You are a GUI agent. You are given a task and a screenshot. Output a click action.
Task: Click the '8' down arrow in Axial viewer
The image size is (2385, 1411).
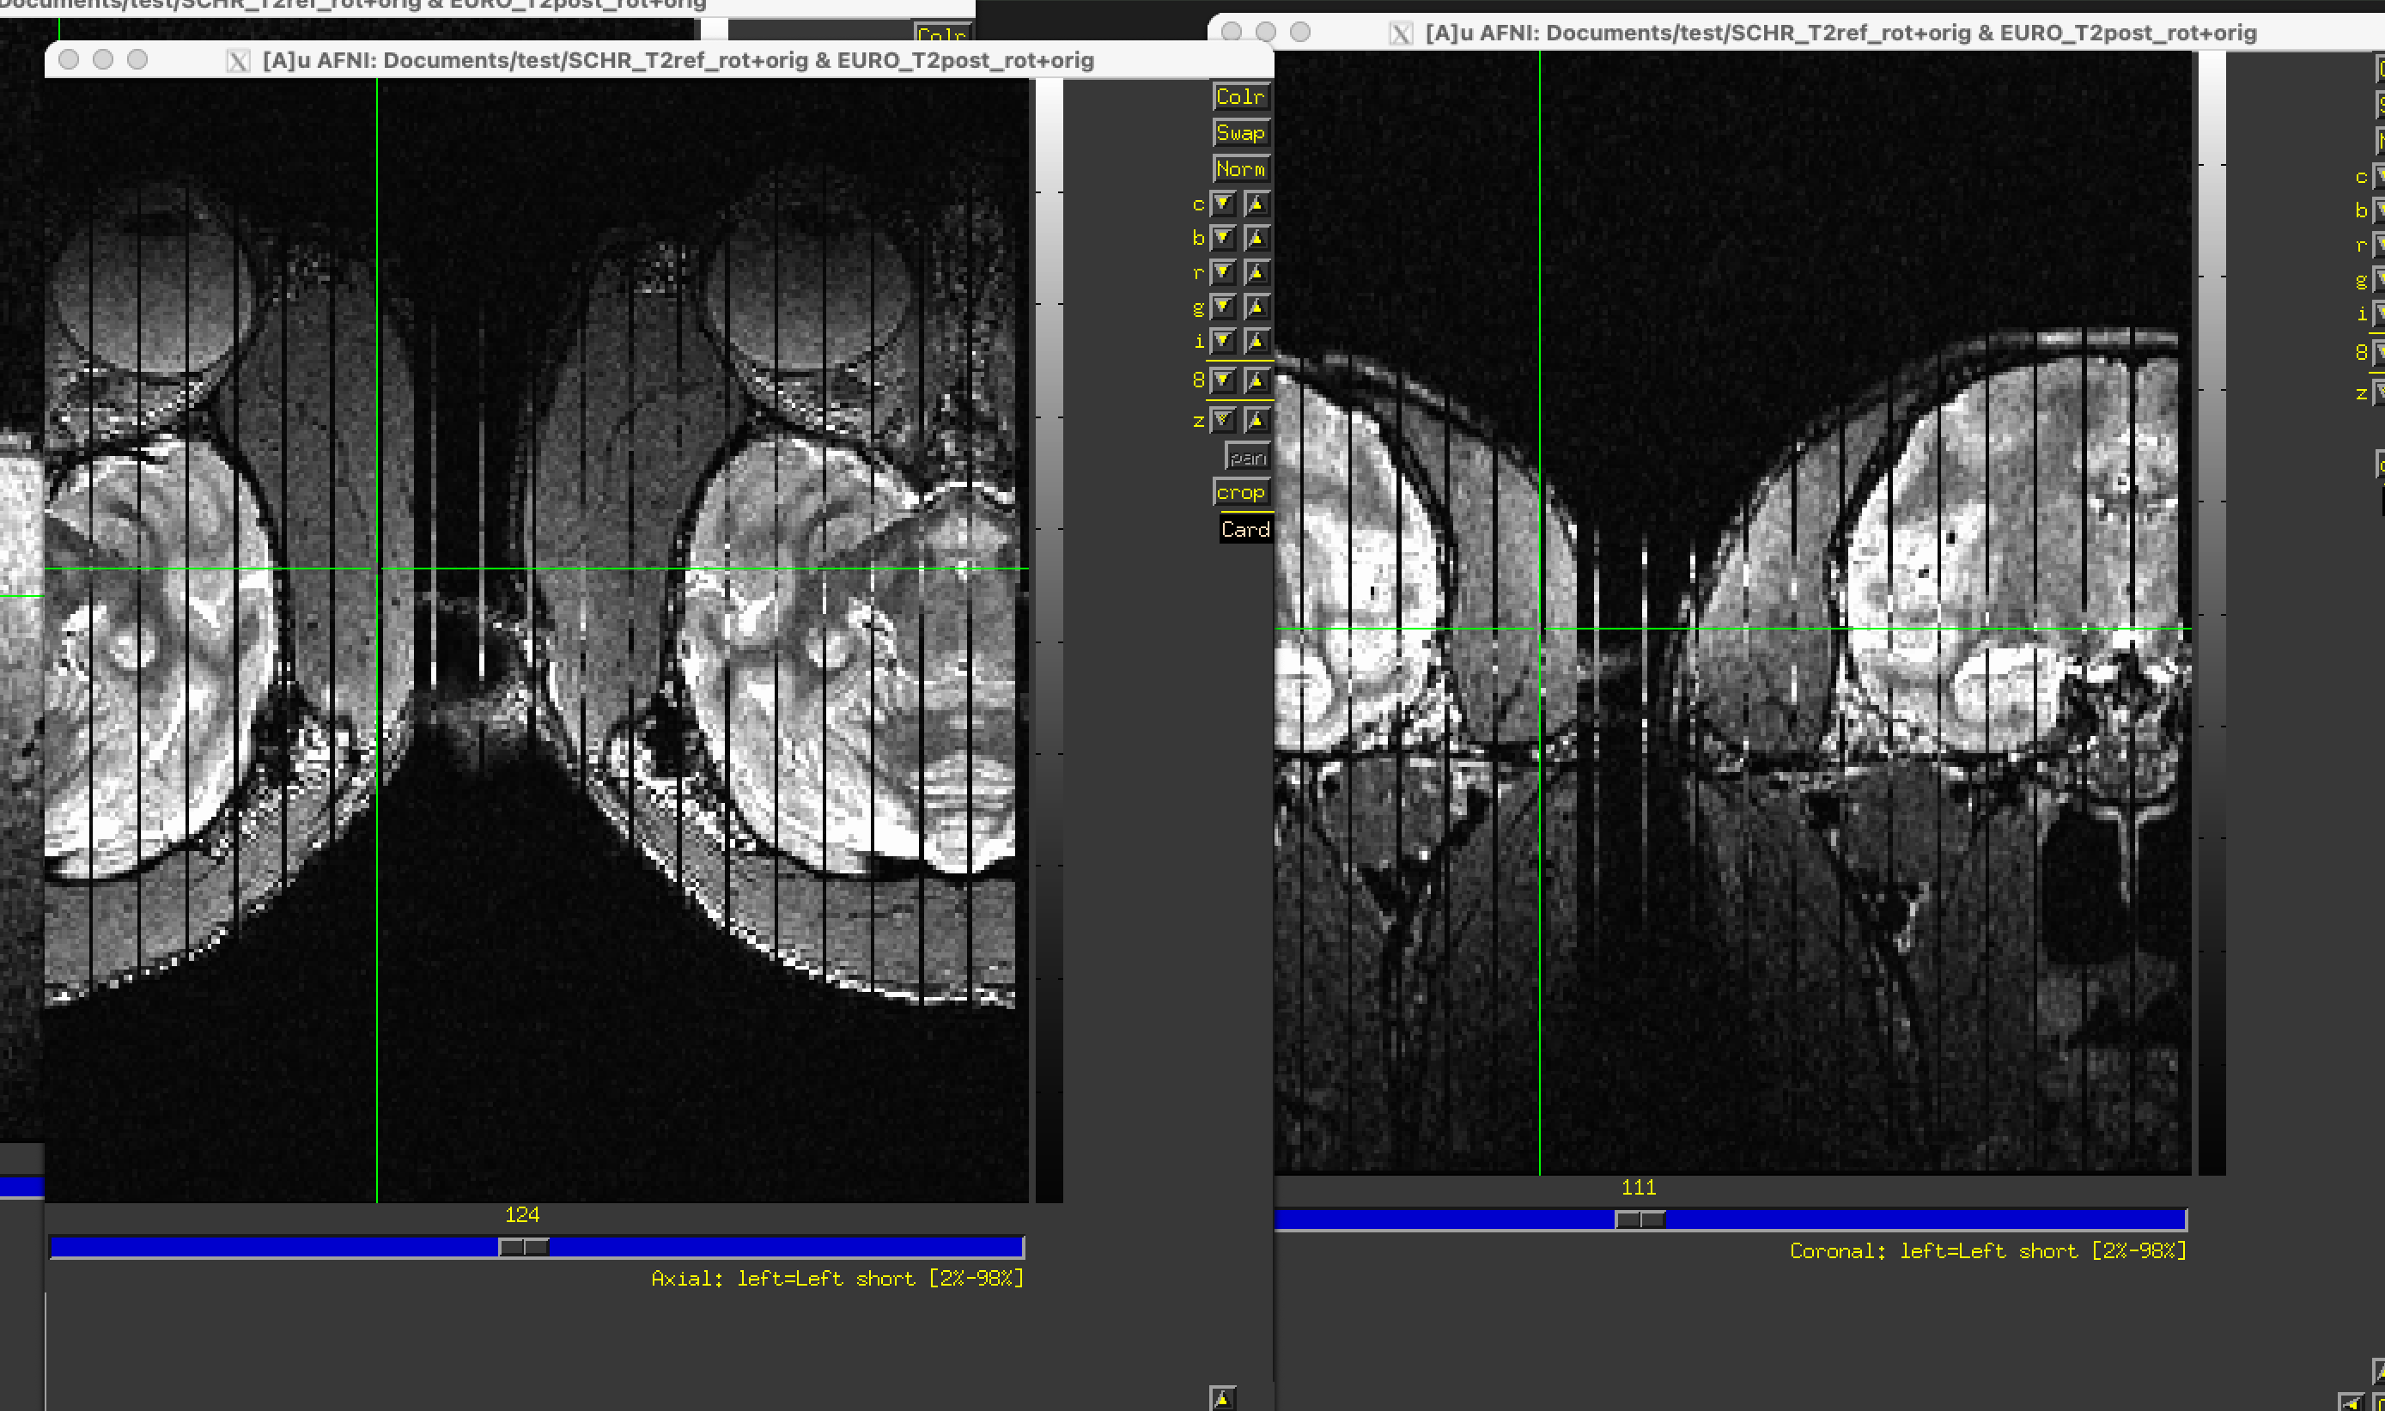point(1222,380)
